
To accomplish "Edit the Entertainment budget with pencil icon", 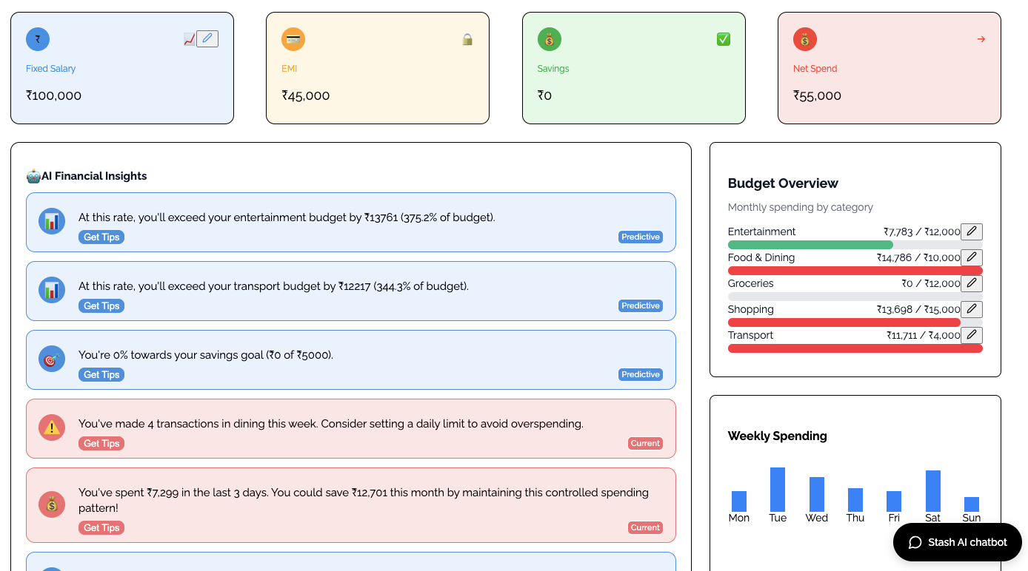I will (x=972, y=232).
